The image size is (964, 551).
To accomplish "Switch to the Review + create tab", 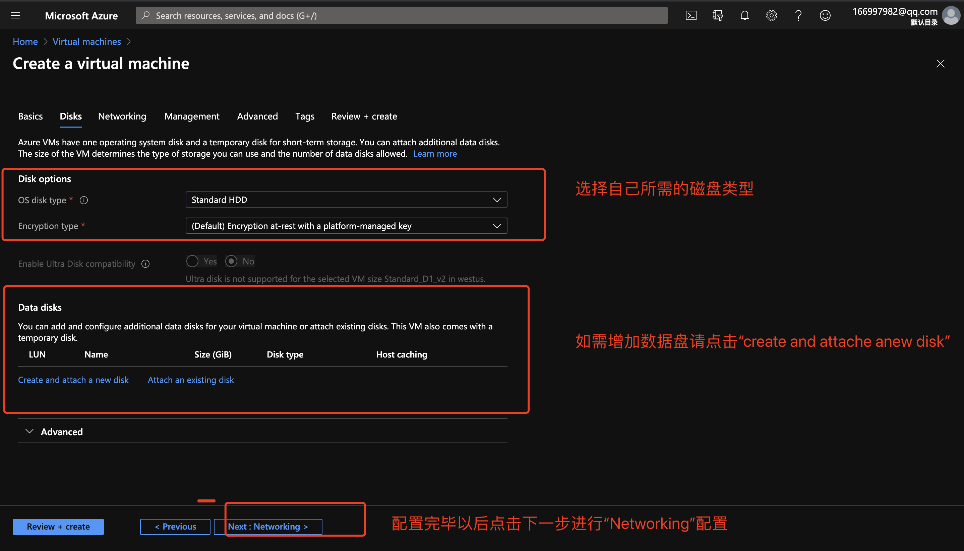I will (x=364, y=116).
